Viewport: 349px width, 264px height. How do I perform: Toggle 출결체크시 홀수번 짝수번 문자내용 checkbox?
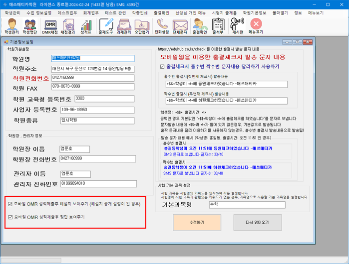(162, 66)
